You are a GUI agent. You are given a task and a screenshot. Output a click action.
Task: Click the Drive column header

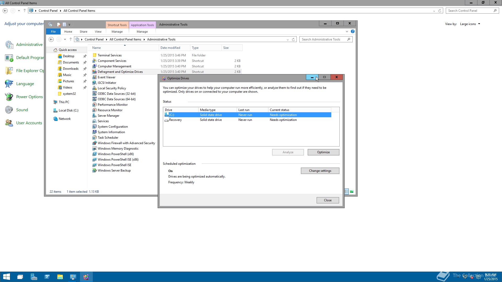181,110
